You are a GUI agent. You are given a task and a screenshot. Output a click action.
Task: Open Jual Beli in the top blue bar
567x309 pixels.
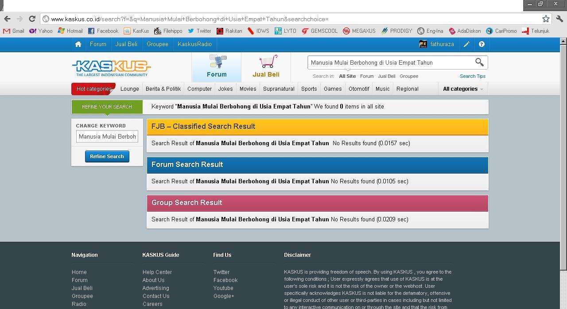[126, 44]
